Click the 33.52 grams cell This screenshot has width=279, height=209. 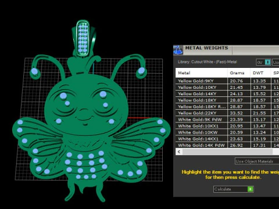239,113
